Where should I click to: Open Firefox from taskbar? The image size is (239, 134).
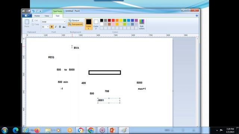point(37,130)
